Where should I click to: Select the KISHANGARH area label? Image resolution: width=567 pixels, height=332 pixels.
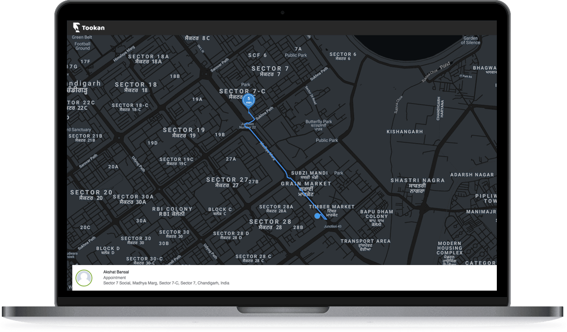coord(405,132)
